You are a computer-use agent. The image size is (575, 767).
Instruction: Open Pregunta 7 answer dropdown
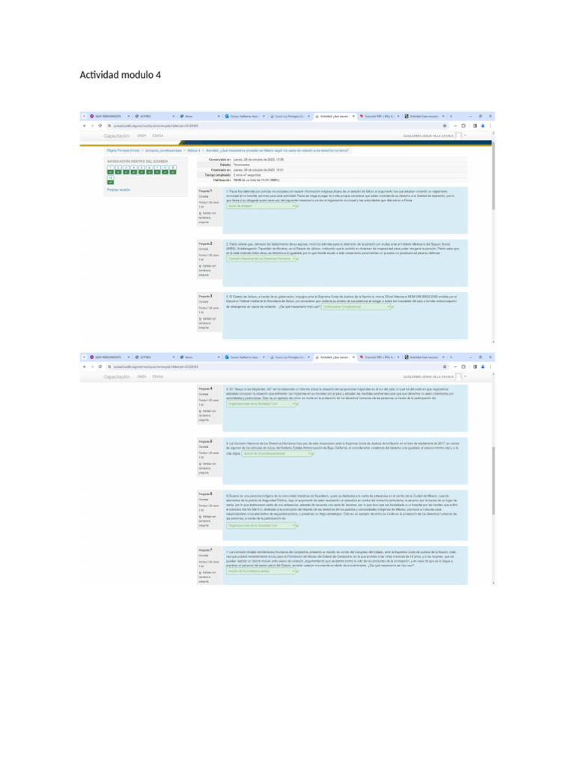pyautogui.click(x=261, y=571)
